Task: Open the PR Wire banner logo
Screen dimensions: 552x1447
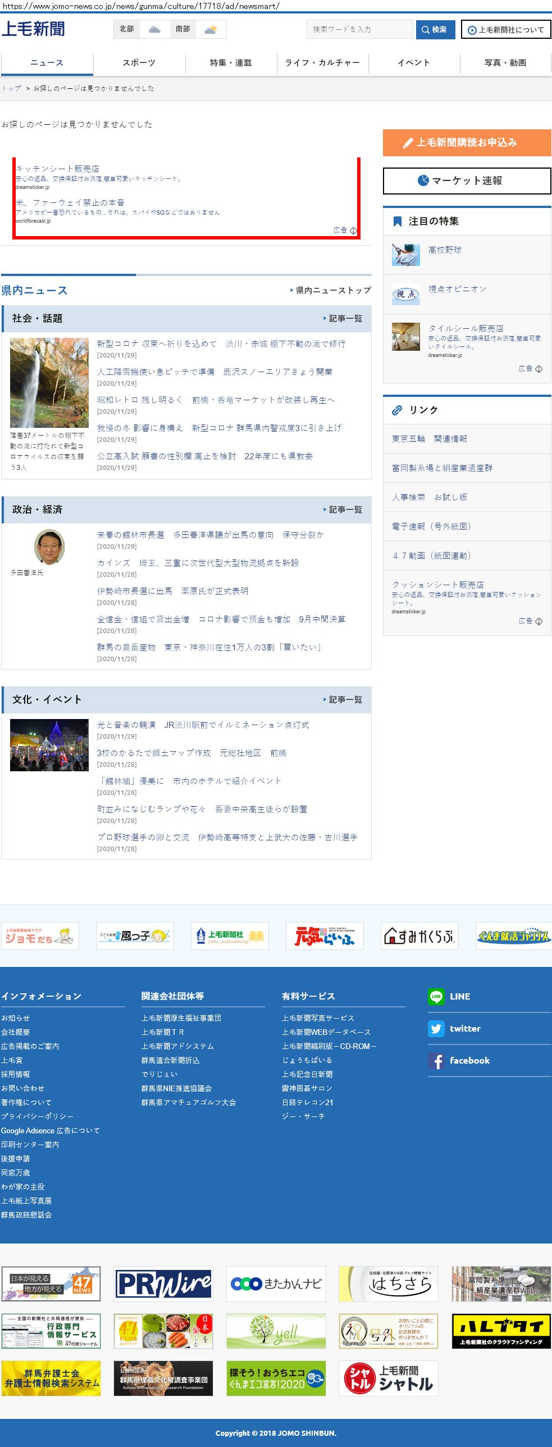Action: click(x=163, y=1283)
